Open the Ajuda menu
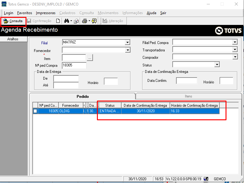This screenshot has width=244, height=183. (x=151, y=13)
